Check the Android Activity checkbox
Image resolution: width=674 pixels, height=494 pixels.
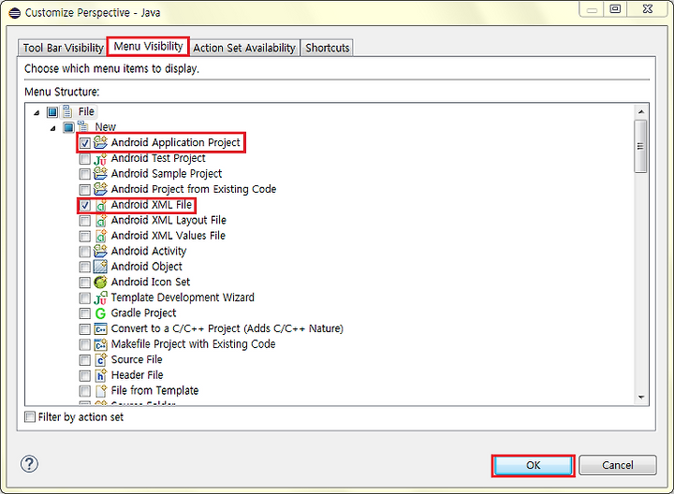[x=84, y=252]
